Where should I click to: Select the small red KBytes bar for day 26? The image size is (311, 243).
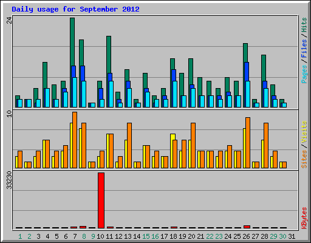pyautogui.click(x=247, y=227)
